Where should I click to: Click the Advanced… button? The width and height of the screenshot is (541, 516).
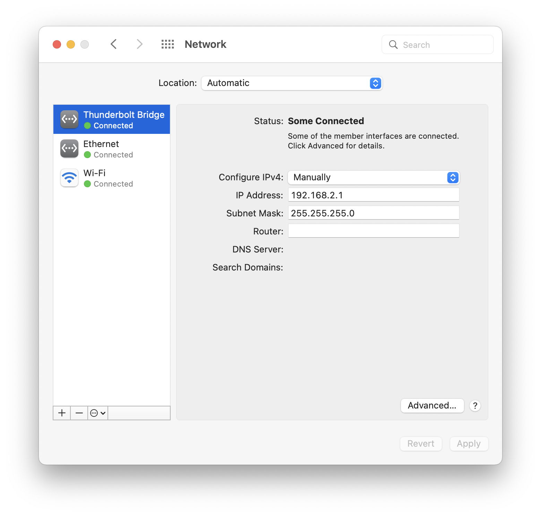[432, 406]
